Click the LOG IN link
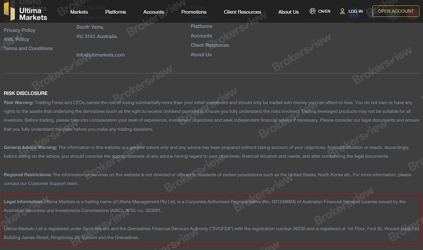This screenshot has height=250, width=423. coord(355,11)
